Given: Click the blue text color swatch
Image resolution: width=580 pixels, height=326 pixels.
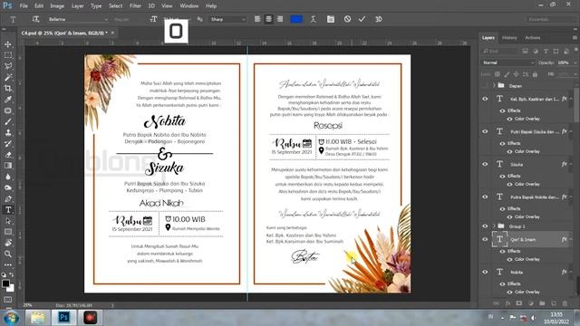Looking at the screenshot, I should (x=296, y=19).
